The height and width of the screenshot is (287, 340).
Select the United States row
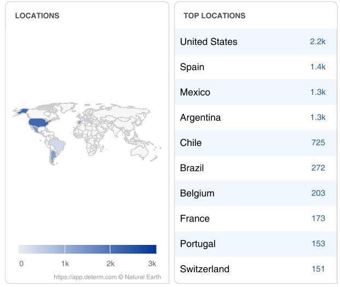point(256,42)
